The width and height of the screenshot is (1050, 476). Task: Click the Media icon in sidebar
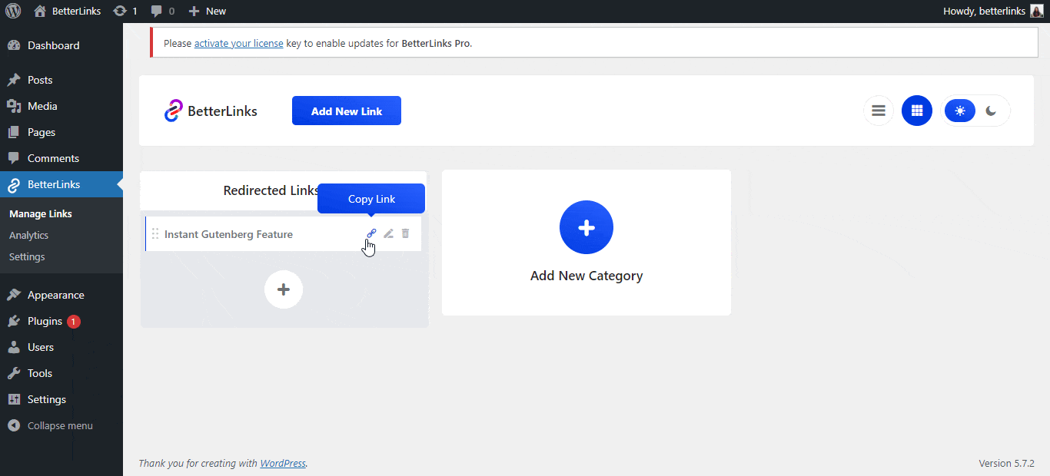[14, 106]
